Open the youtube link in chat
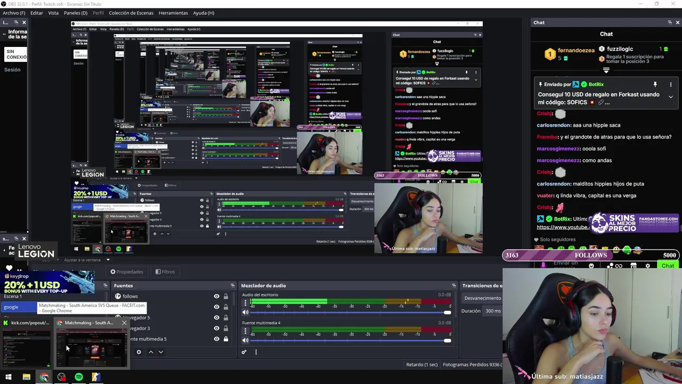The image size is (682, 384). pos(562,227)
